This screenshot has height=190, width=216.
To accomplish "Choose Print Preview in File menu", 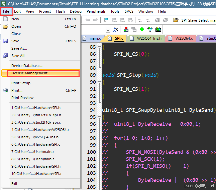I will 41,98.
